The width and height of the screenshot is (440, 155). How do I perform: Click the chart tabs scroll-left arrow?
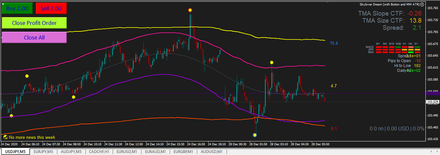point(432,152)
